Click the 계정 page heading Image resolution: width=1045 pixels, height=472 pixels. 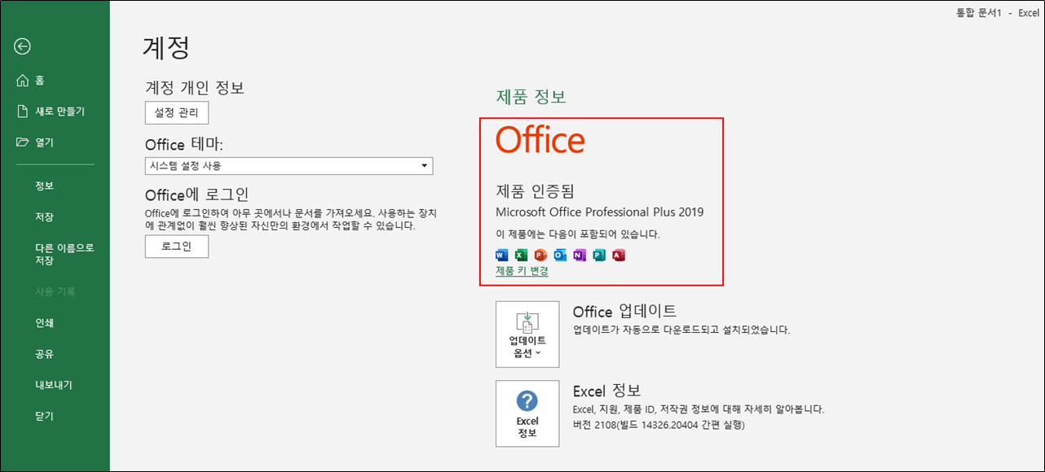[x=166, y=47]
